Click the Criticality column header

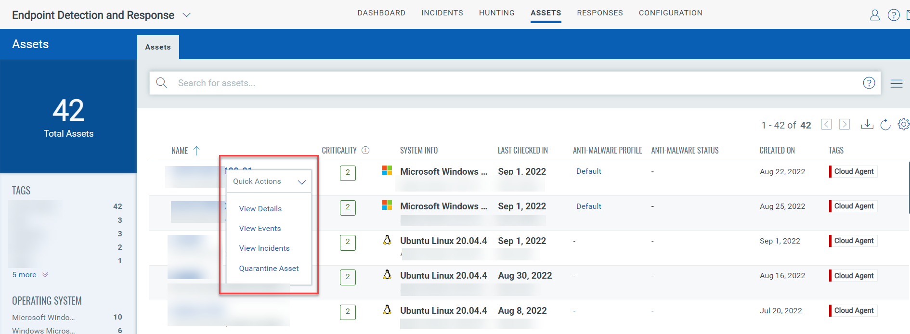click(339, 150)
